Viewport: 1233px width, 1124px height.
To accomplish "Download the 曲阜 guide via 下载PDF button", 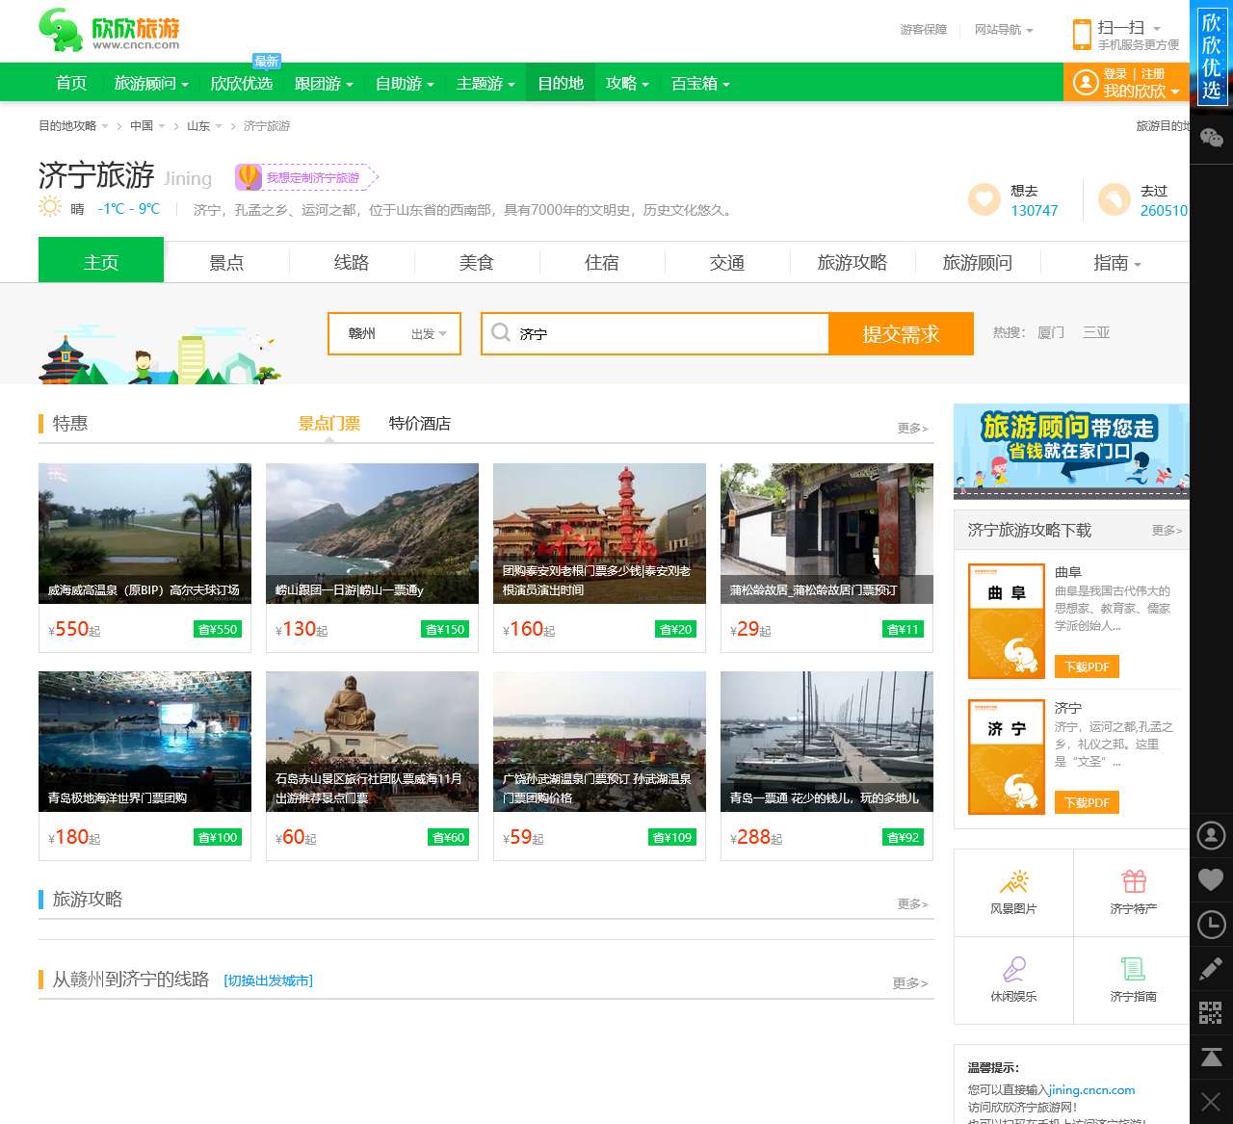I will pyautogui.click(x=1087, y=667).
